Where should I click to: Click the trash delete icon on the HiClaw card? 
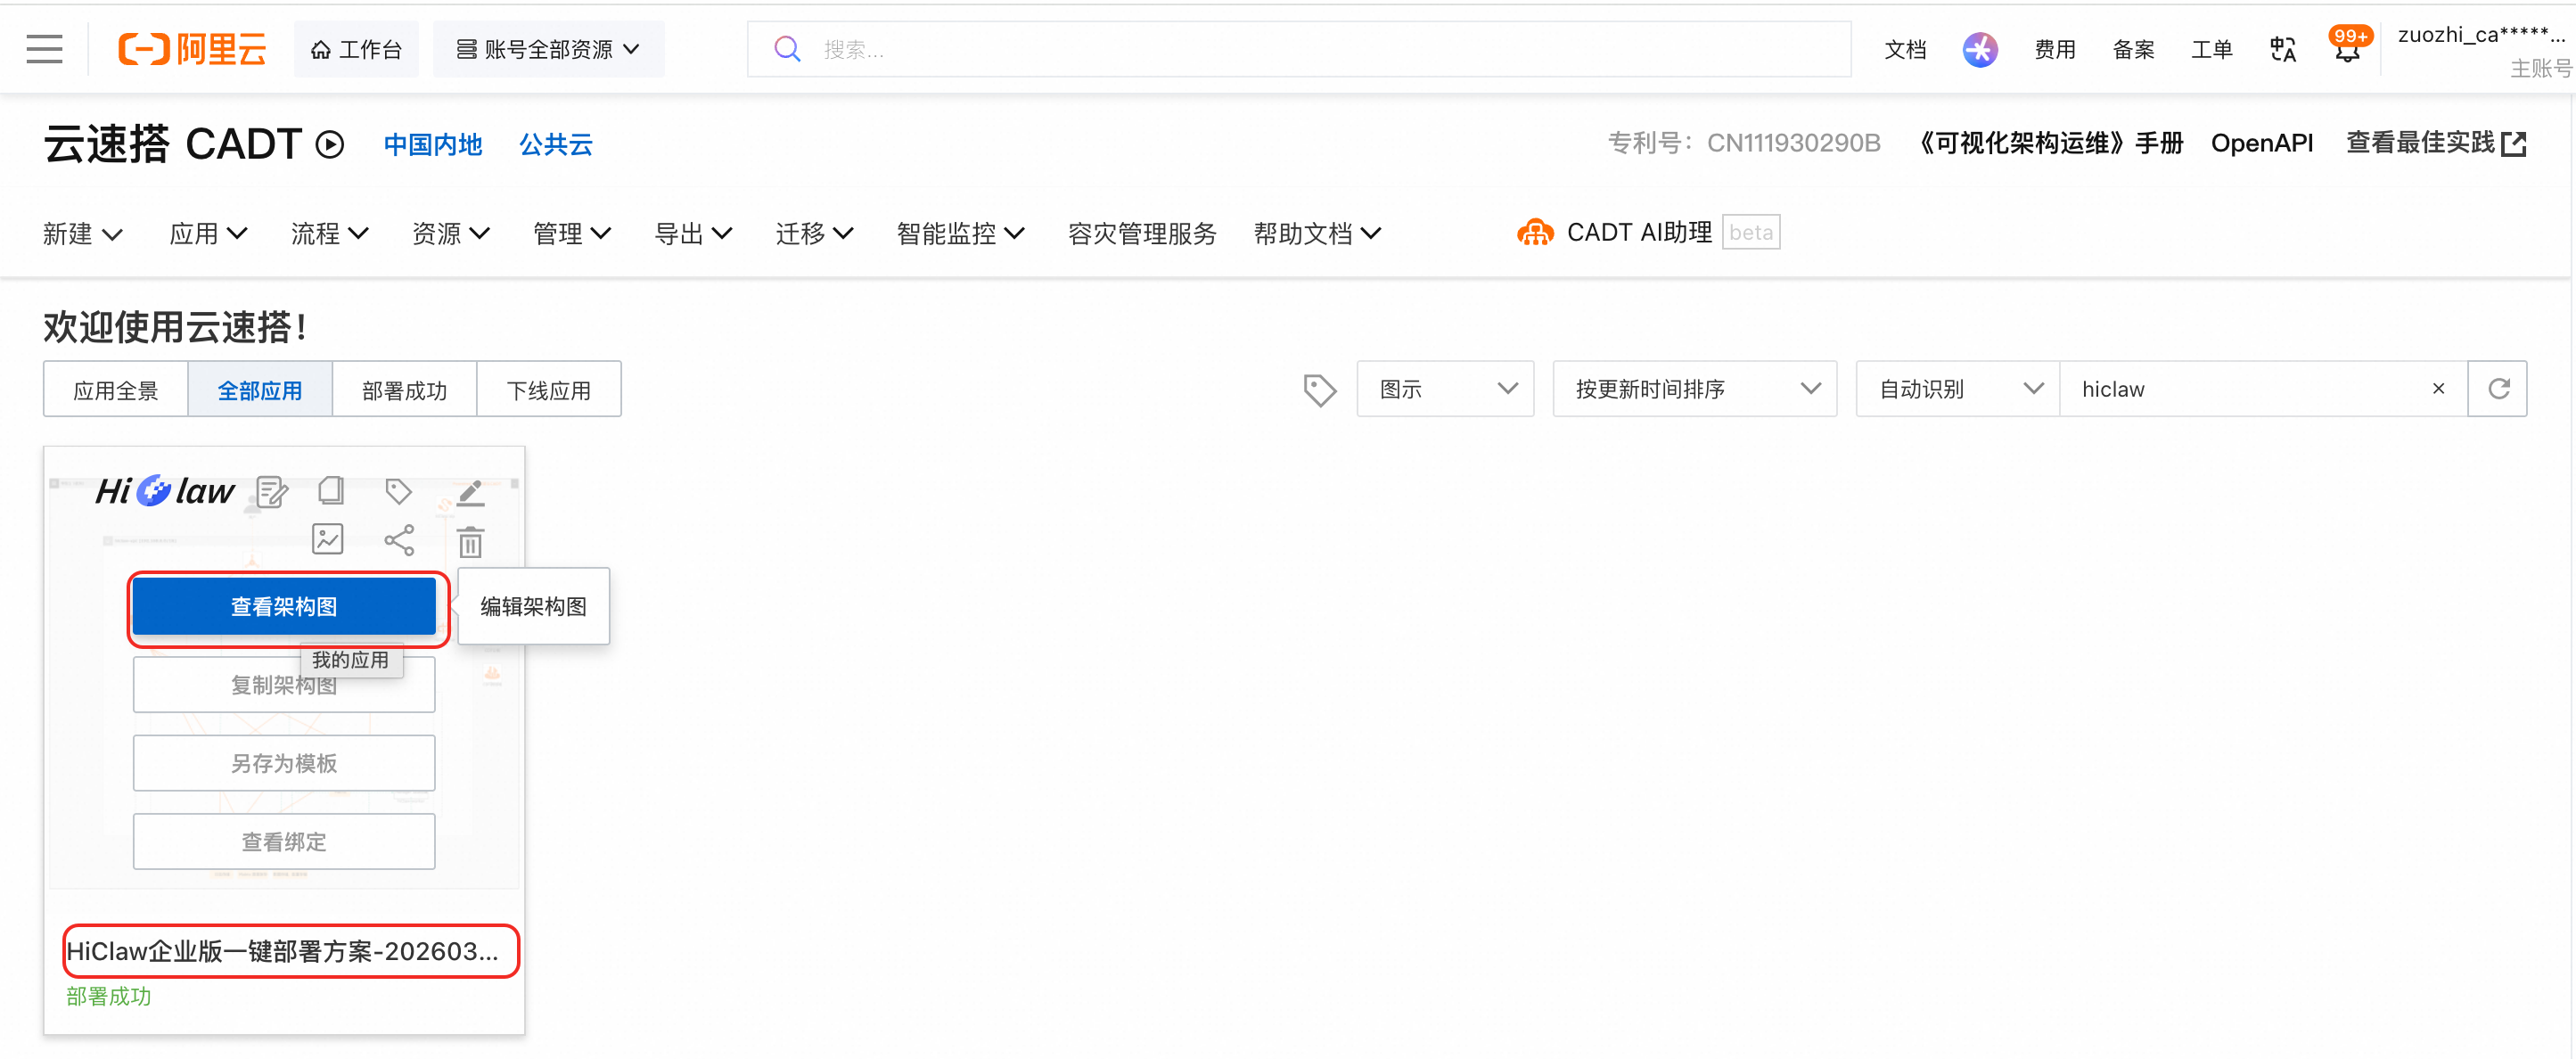(x=470, y=541)
